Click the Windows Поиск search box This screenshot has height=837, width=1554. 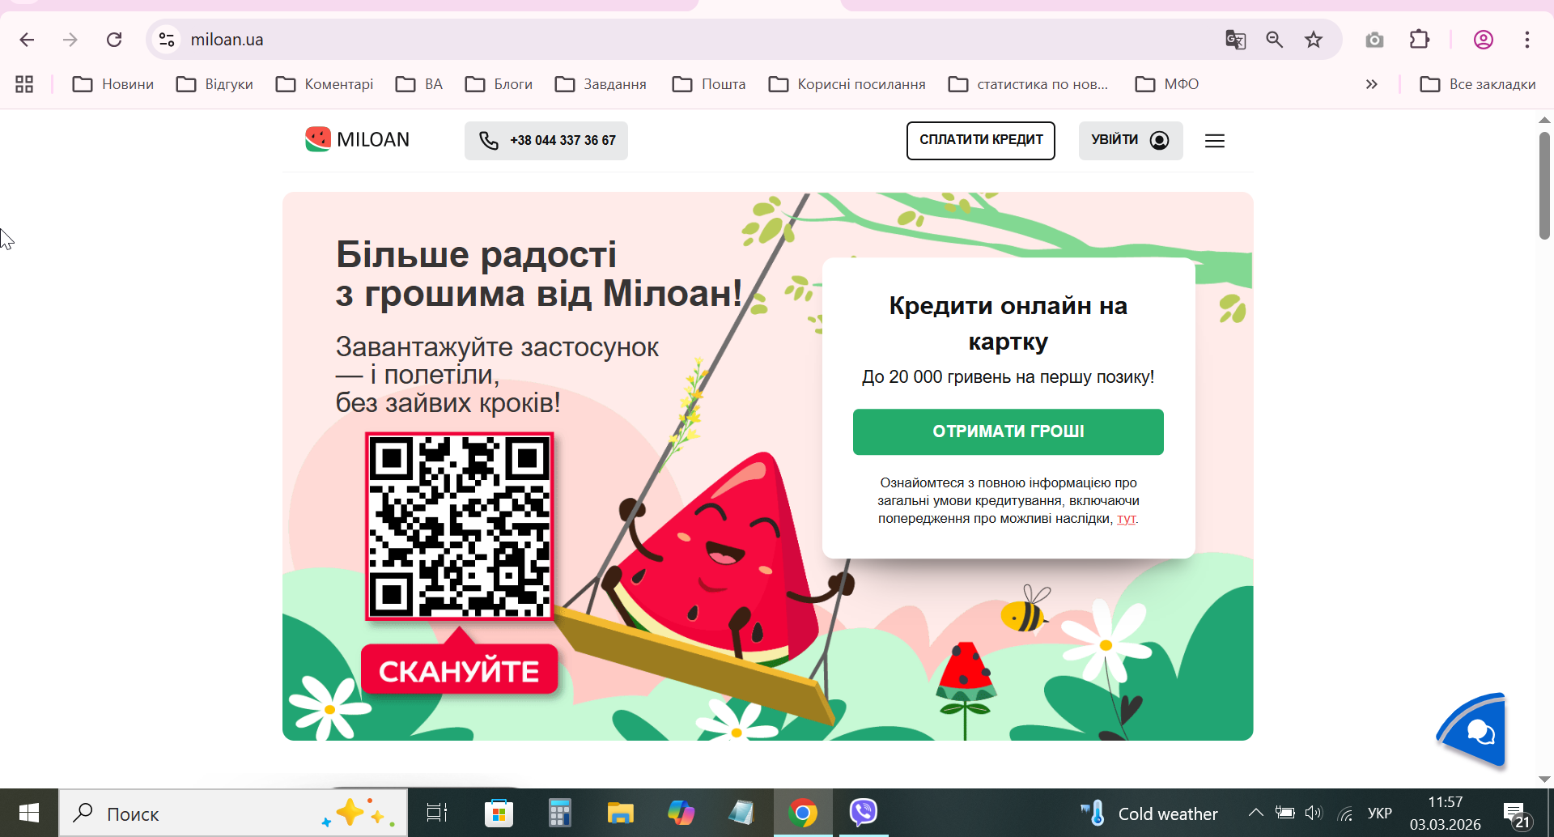pyautogui.click(x=233, y=813)
